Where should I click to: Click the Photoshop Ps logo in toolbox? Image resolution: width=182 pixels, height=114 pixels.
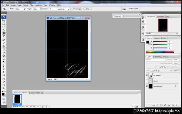click(x=4, y=17)
